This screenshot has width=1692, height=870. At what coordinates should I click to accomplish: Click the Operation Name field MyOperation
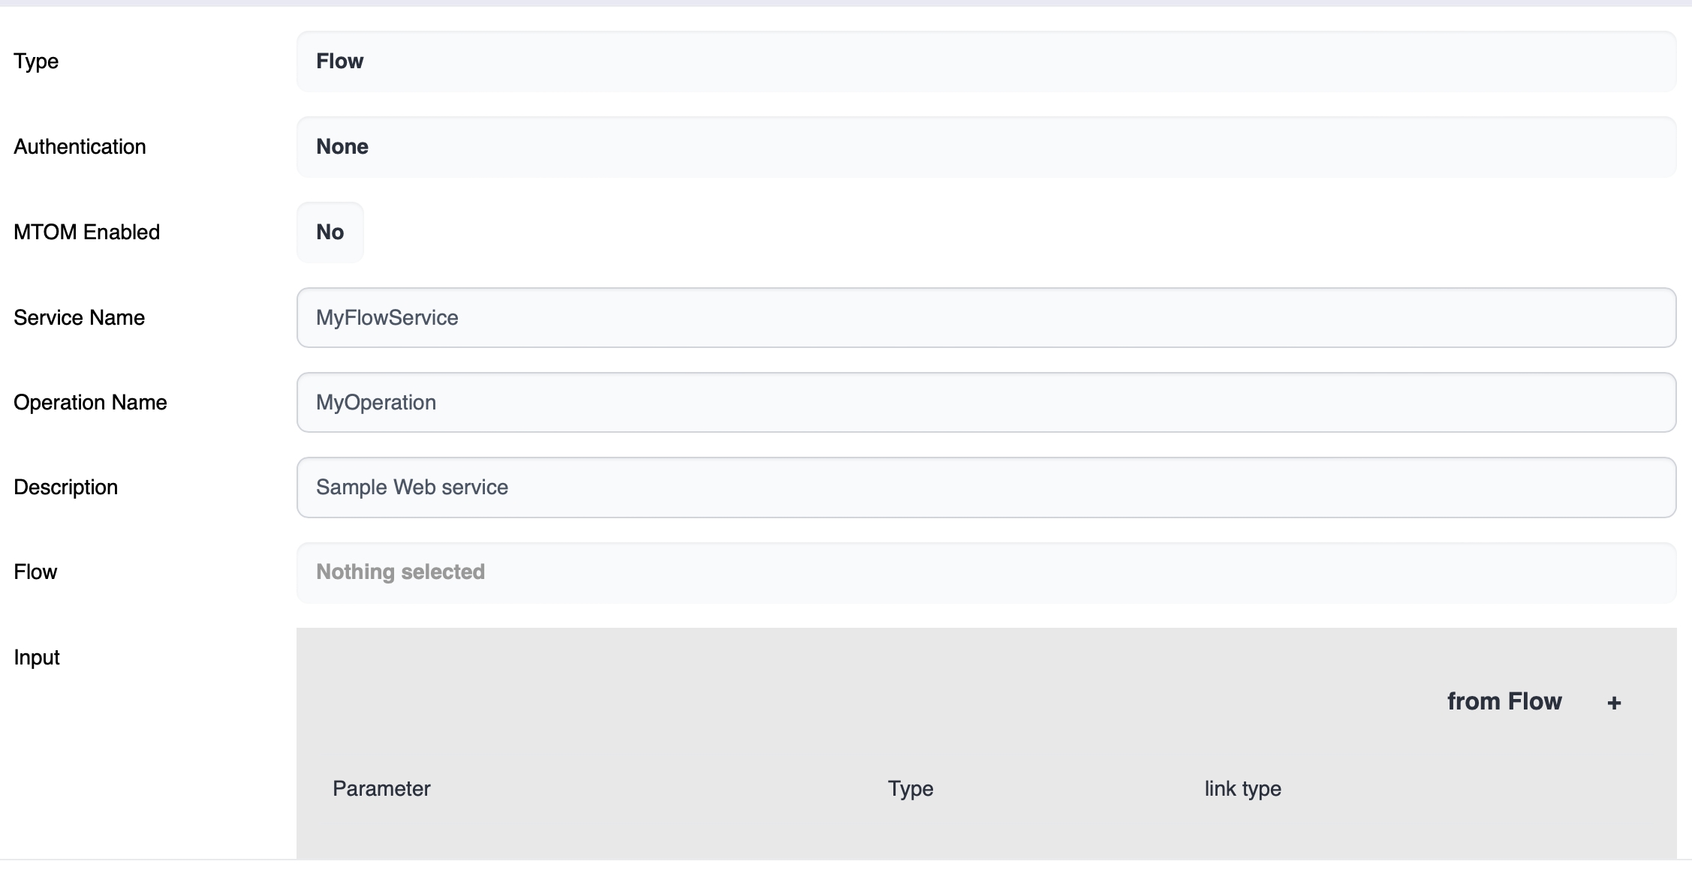tap(986, 403)
